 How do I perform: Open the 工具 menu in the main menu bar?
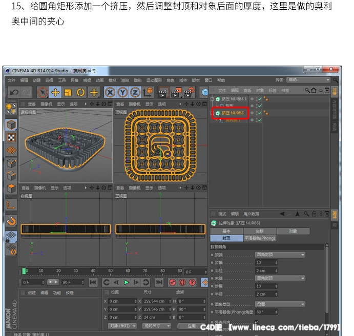(x=62, y=80)
